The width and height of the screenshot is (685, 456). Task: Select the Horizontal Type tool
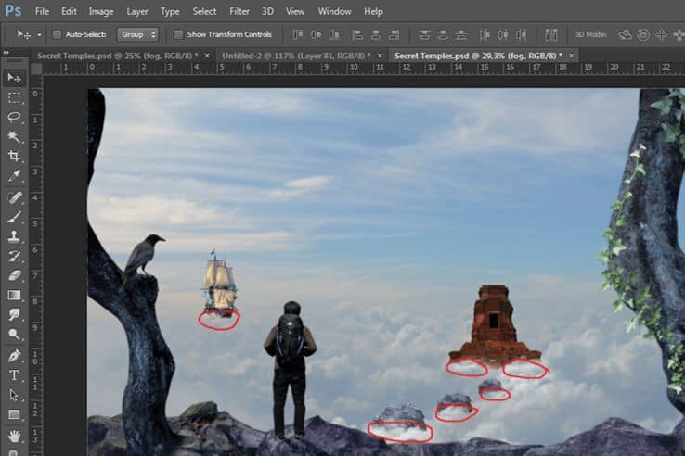tap(14, 375)
